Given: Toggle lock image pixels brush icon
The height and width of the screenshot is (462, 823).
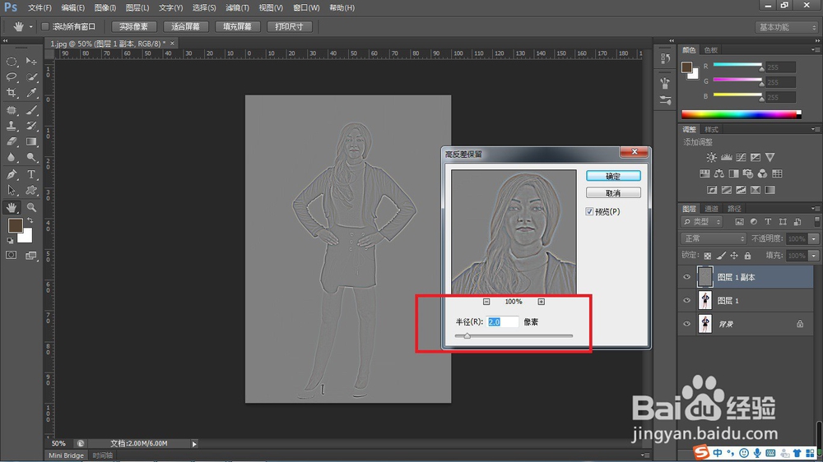Looking at the screenshot, I should (x=721, y=256).
